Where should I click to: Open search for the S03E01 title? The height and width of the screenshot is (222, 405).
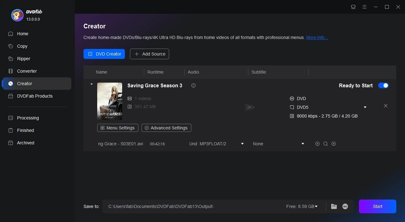(326, 144)
